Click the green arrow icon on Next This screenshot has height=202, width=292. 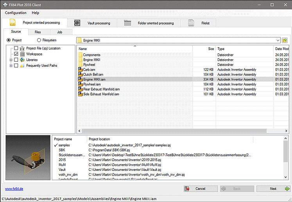287,189
